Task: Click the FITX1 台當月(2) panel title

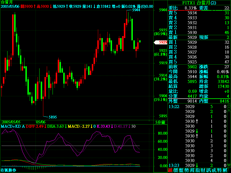Action: point(199,3)
